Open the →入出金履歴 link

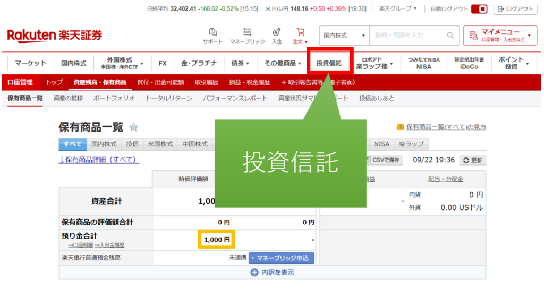point(109,245)
